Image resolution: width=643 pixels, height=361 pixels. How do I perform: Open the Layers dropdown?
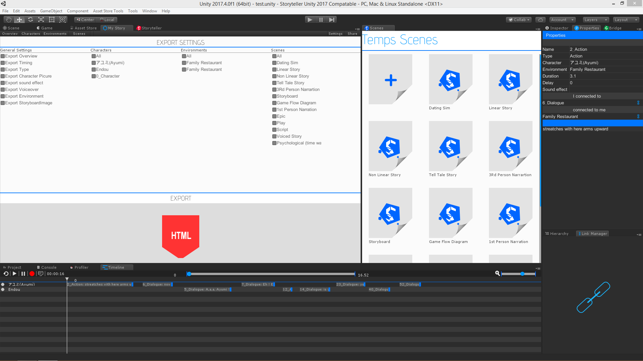pos(596,20)
